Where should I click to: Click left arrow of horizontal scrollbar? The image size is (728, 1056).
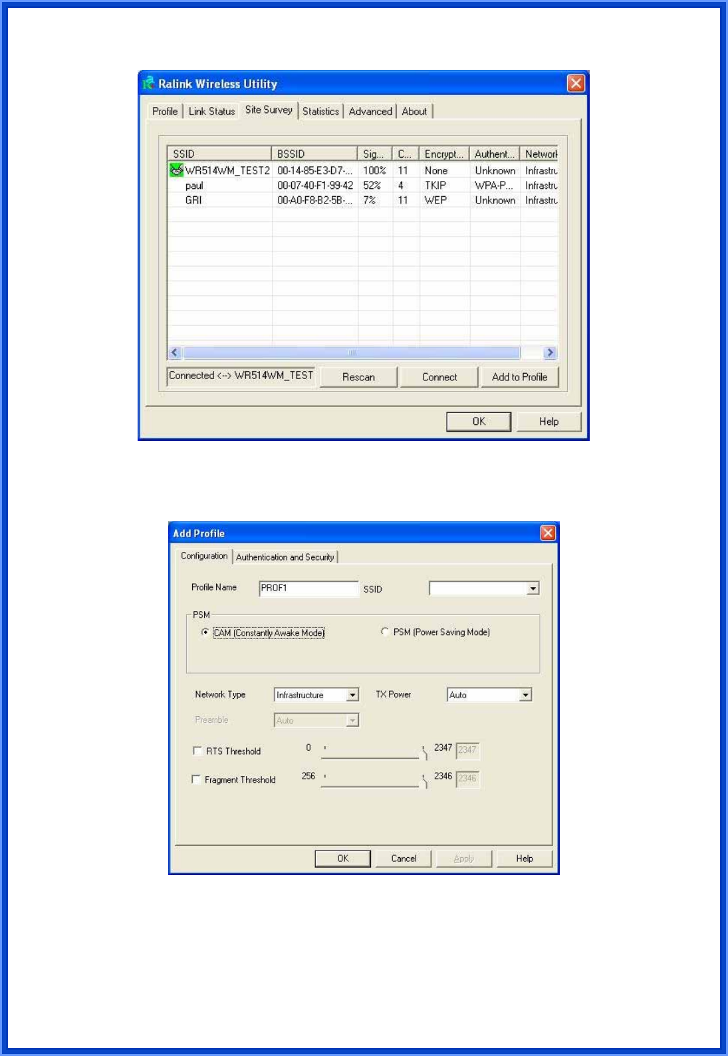(175, 352)
